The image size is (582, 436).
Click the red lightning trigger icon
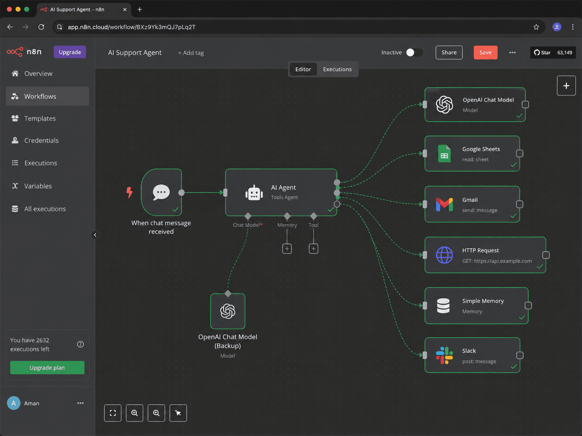(129, 193)
